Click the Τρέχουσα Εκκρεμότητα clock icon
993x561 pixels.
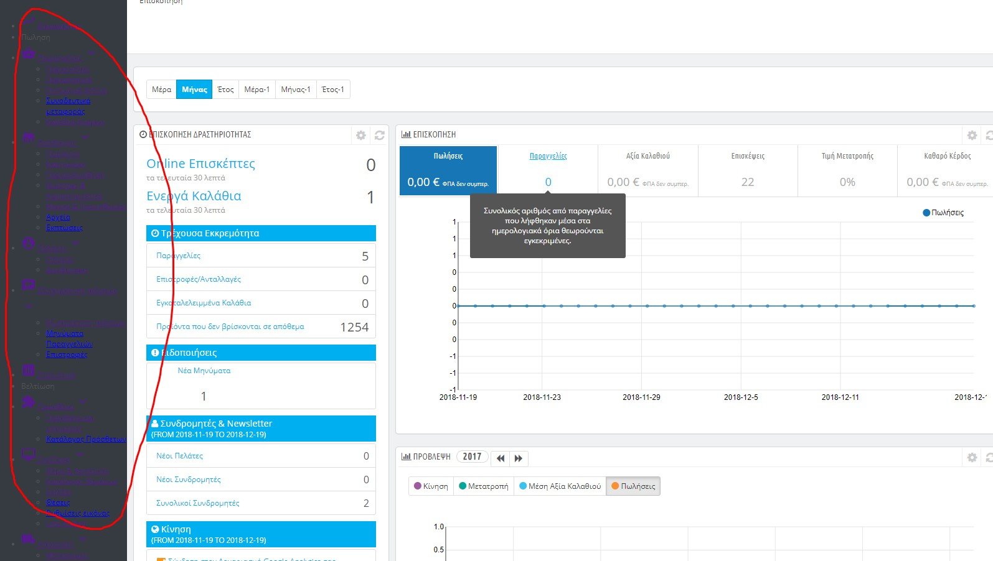tap(155, 233)
